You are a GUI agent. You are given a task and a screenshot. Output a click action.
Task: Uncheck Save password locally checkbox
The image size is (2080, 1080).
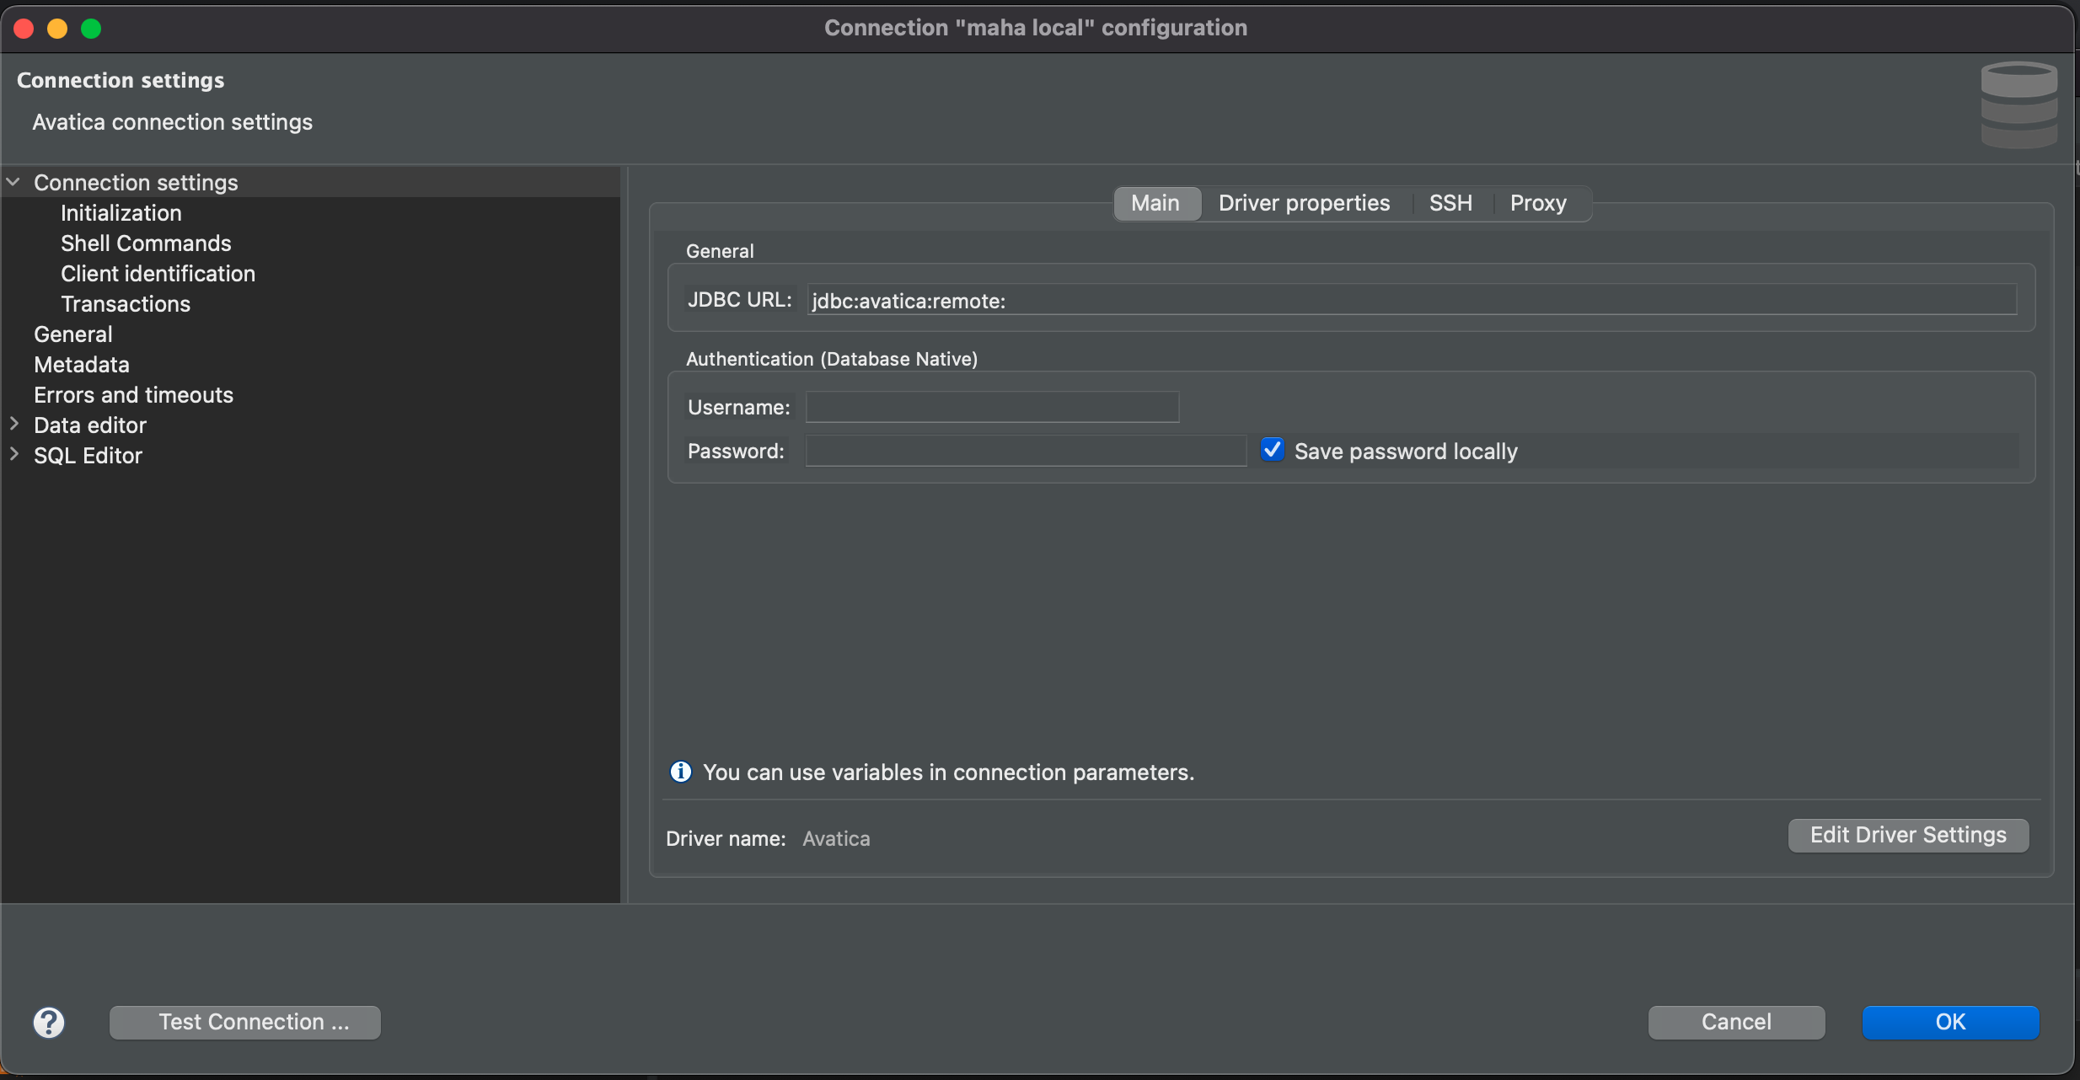click(1273, 450)
